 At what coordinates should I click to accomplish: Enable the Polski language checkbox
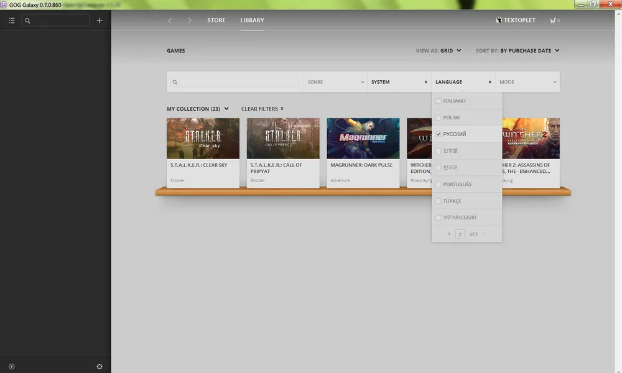pos(439,117)
